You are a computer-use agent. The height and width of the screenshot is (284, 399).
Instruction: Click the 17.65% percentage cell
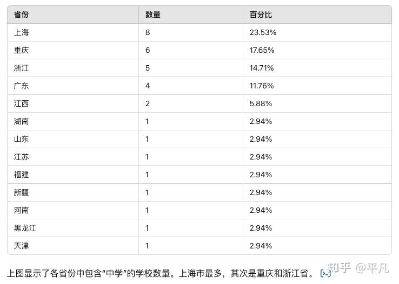(262, 50)
